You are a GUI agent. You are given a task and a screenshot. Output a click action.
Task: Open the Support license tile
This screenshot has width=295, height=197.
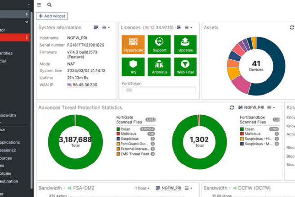(159, 45)
